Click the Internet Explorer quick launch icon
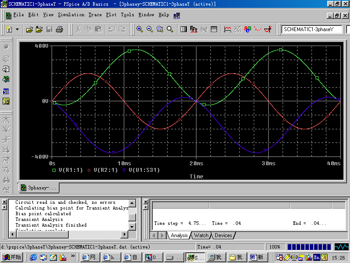 [33, 257]
